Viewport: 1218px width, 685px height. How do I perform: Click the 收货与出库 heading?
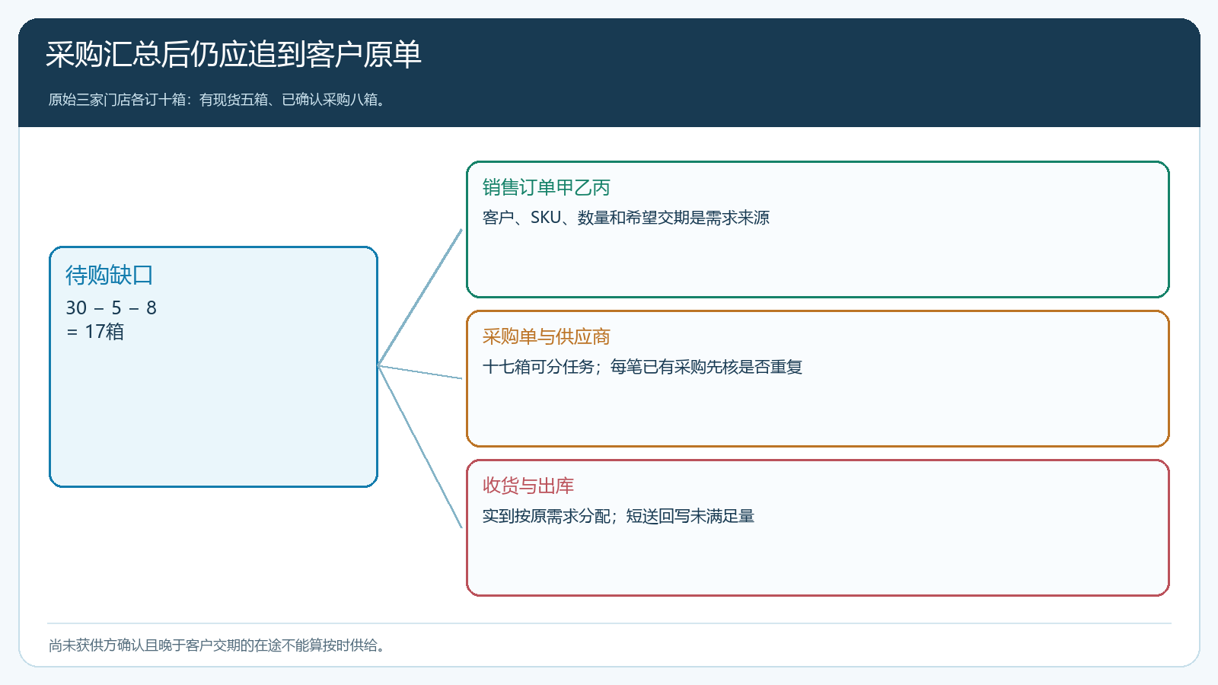click(528, 486)
